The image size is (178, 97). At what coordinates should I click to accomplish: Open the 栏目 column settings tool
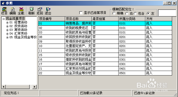pos(4,11)
